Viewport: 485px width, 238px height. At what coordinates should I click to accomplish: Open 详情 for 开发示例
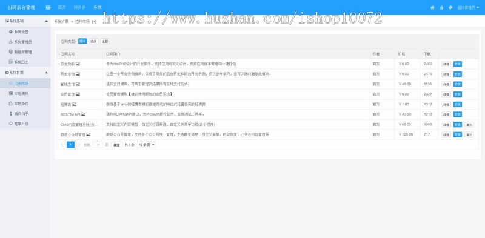[446, 74]
